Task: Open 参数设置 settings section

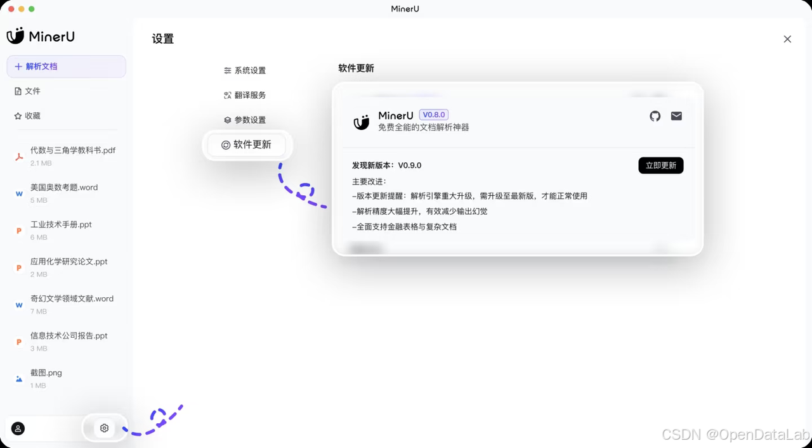Action: click(245, 120)
